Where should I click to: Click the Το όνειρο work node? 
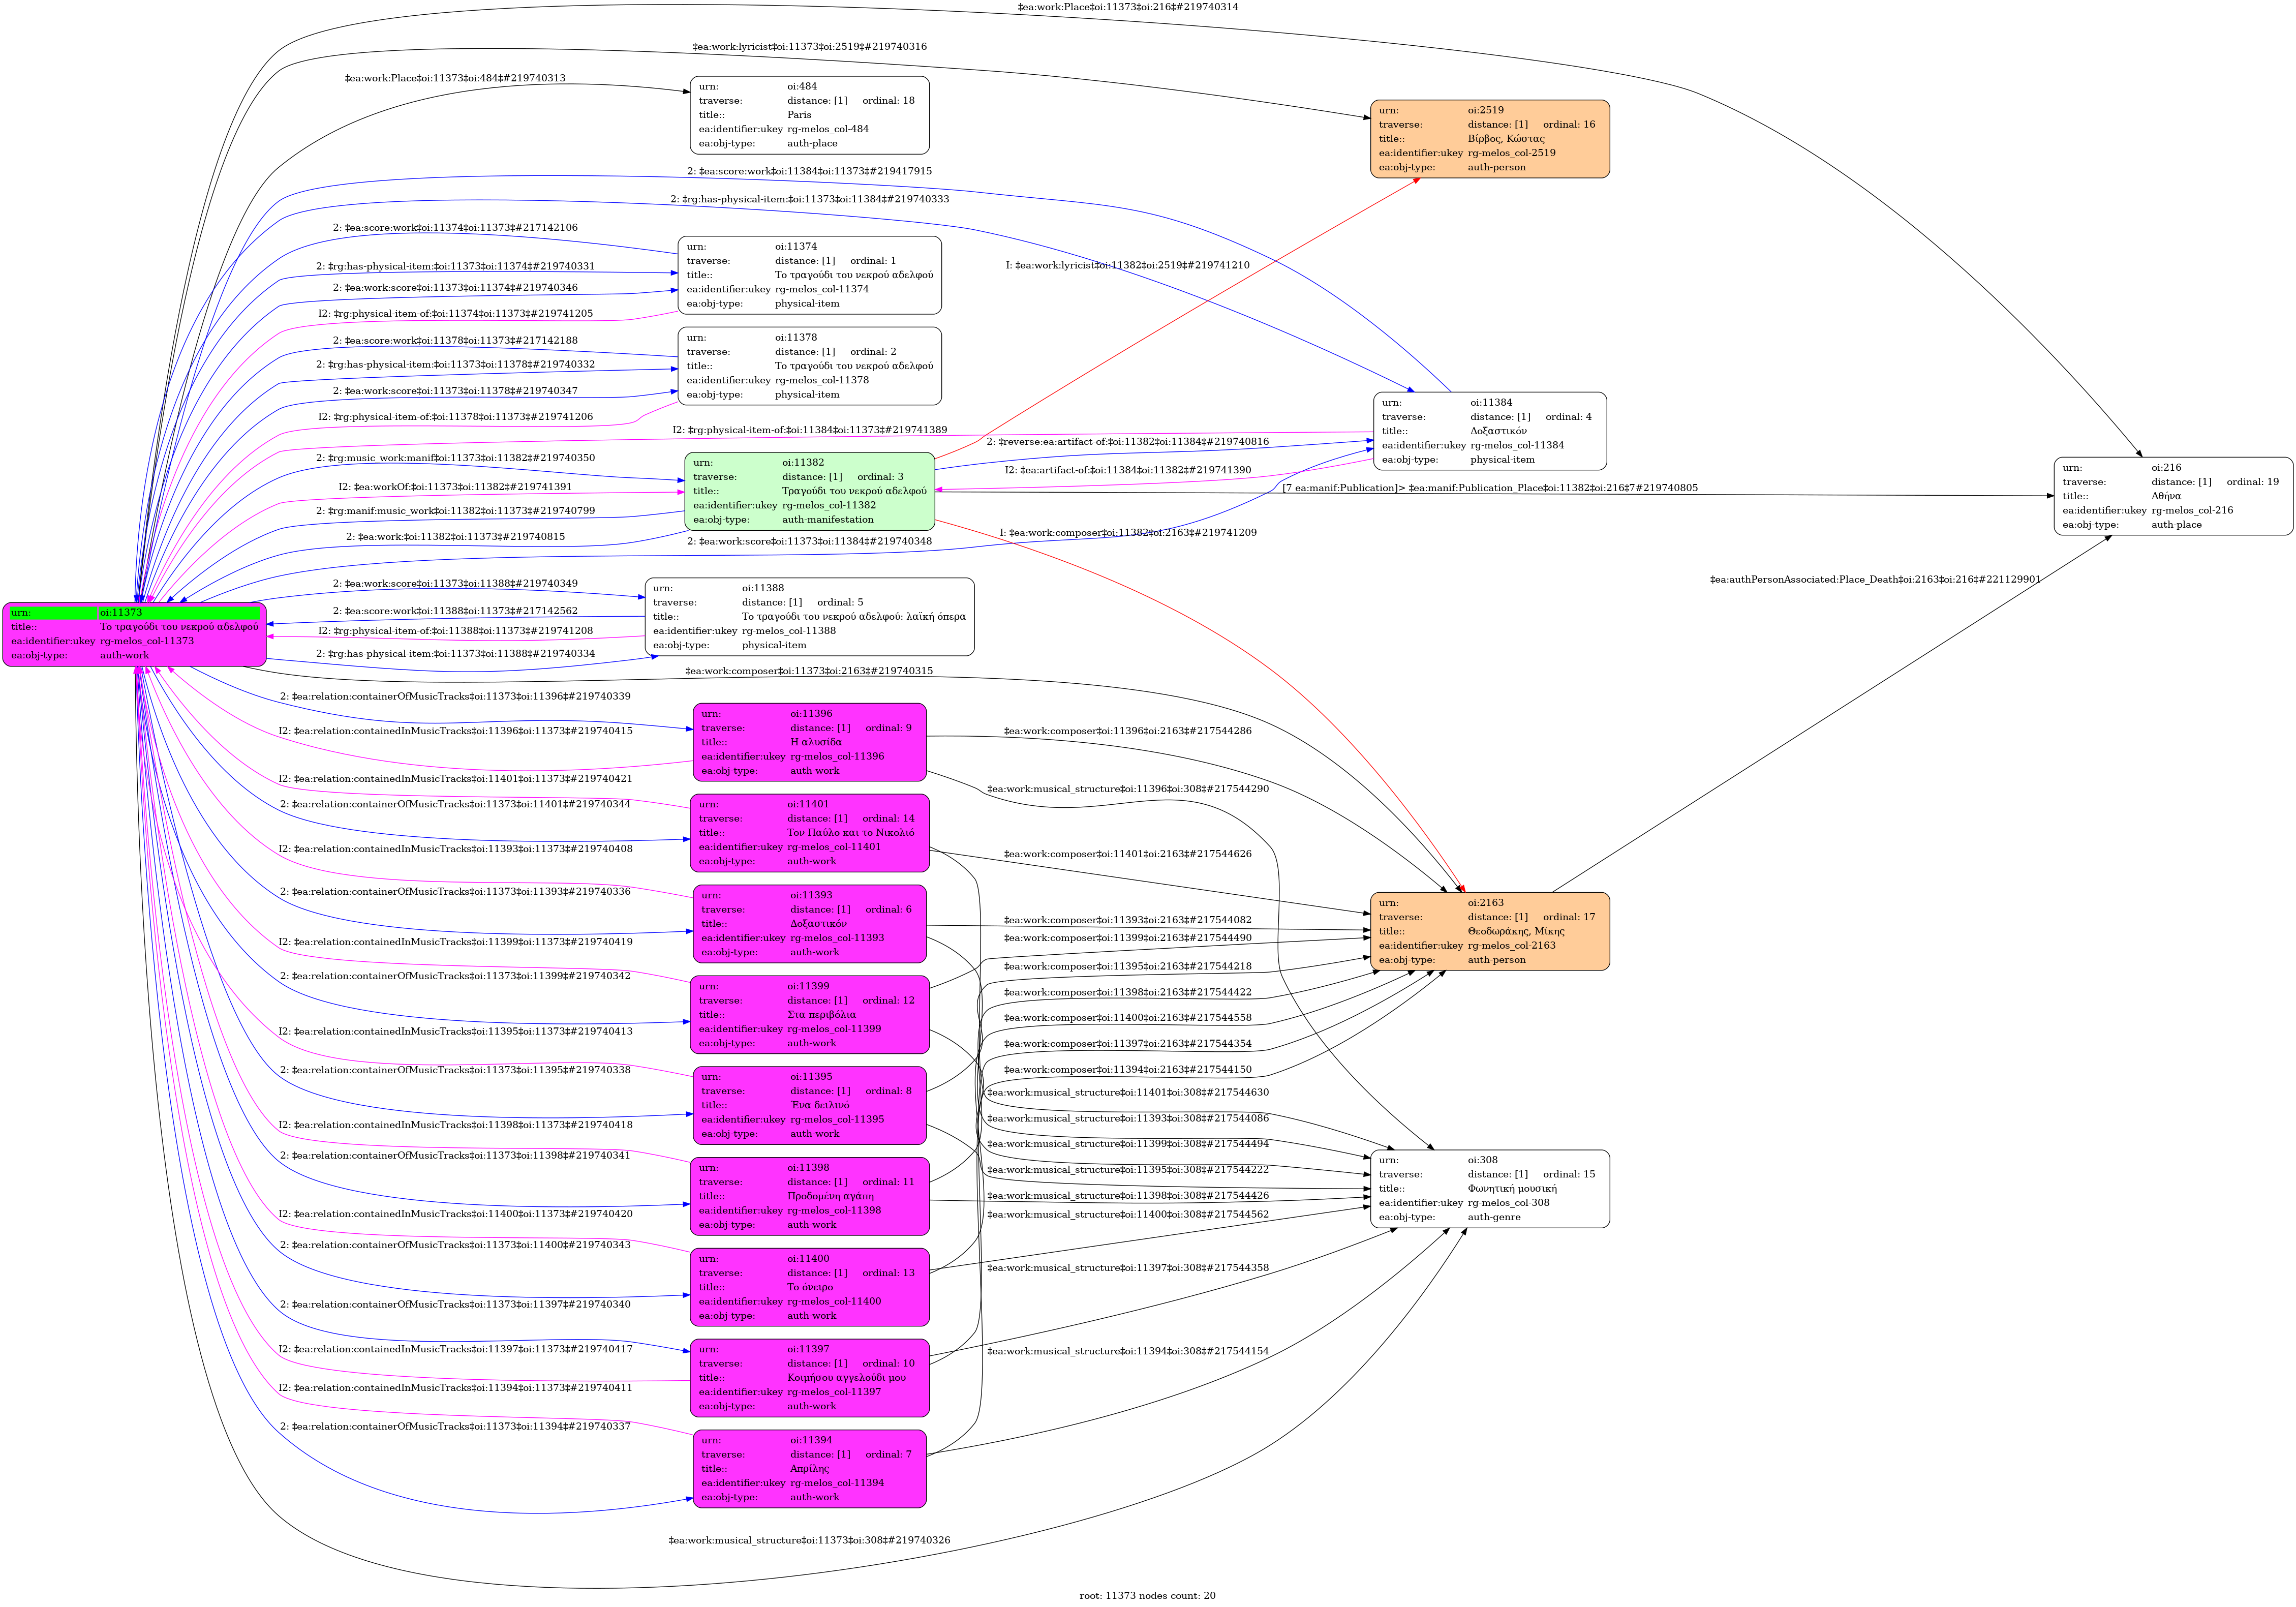tap(809, 1287)
